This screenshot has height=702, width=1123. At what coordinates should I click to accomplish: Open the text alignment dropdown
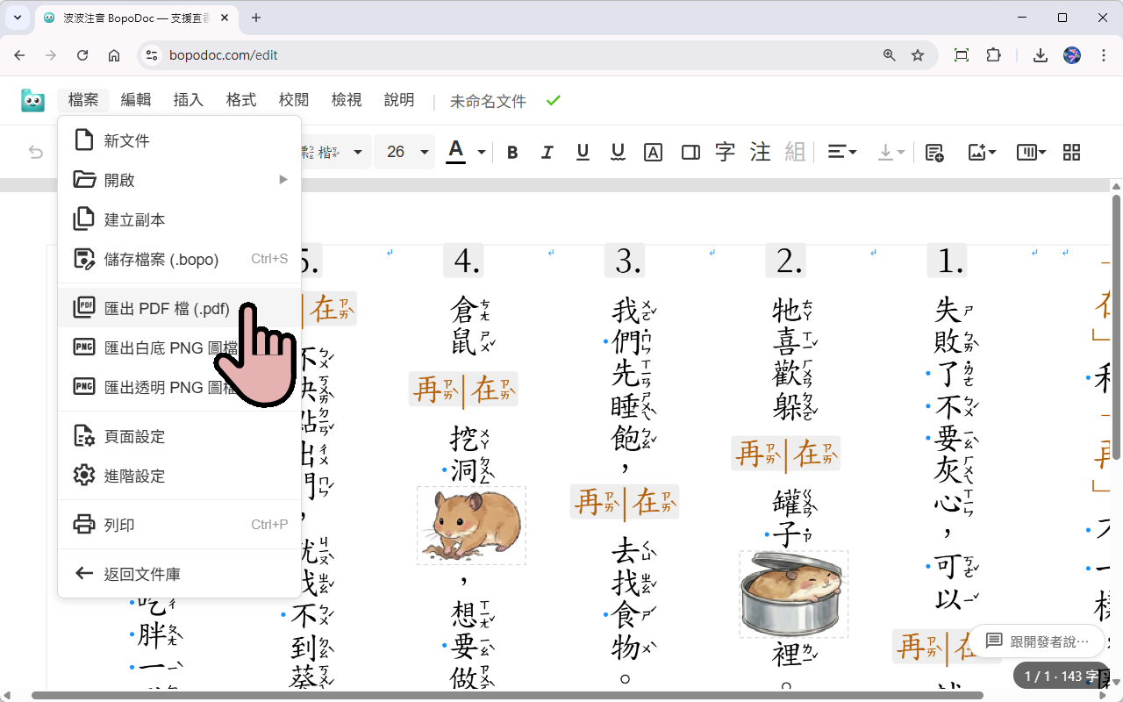pyautogui.click(x=841, y=152)
